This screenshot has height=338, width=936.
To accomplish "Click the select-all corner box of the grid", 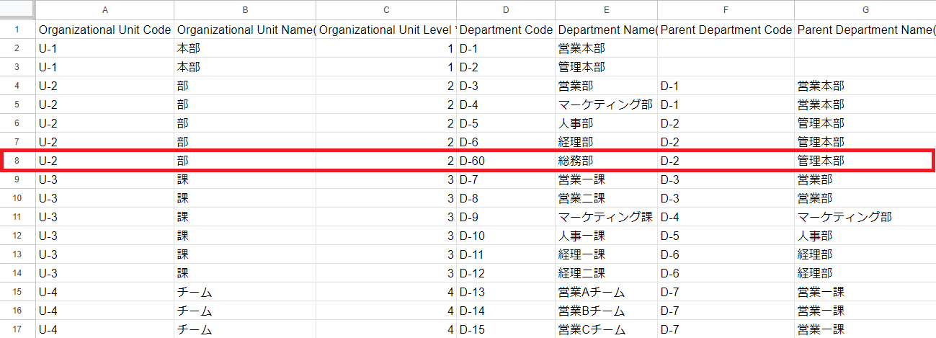I will pos(17,9).
